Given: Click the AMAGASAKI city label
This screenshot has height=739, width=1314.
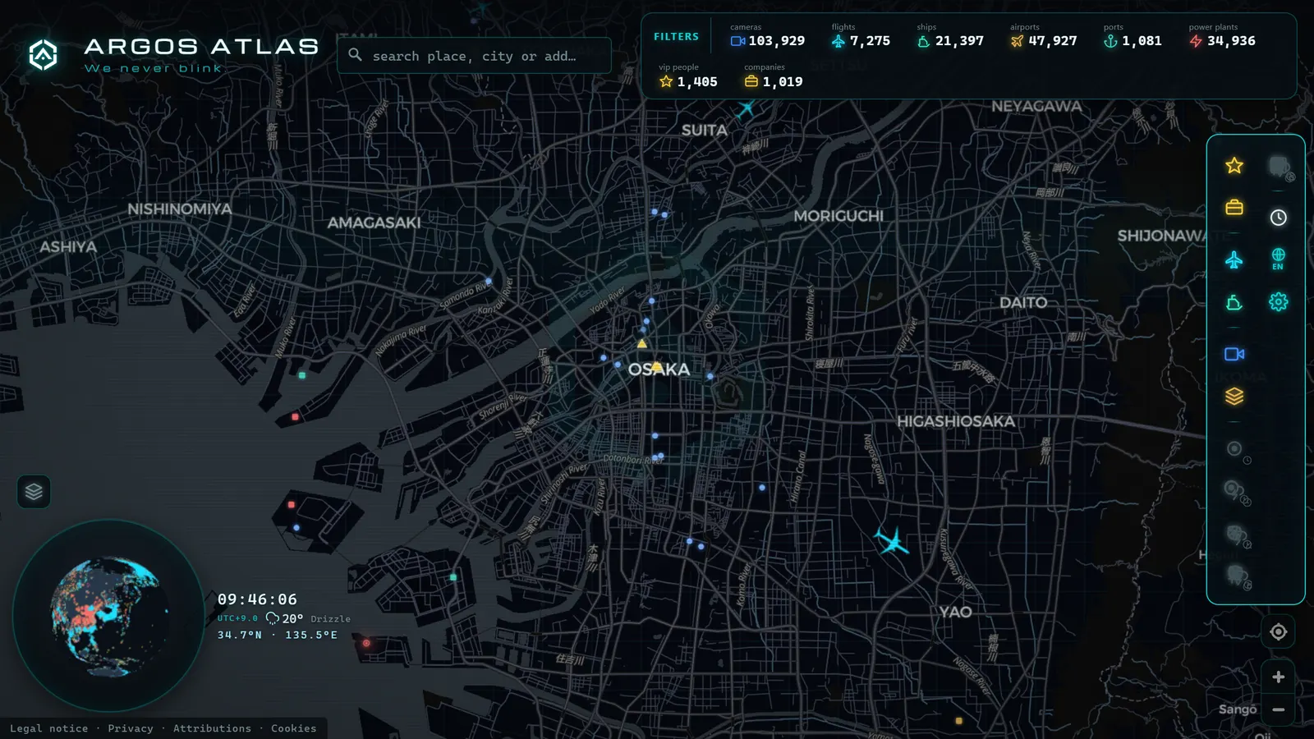Looking at the screenshot, I should click(x=374, y=223).
